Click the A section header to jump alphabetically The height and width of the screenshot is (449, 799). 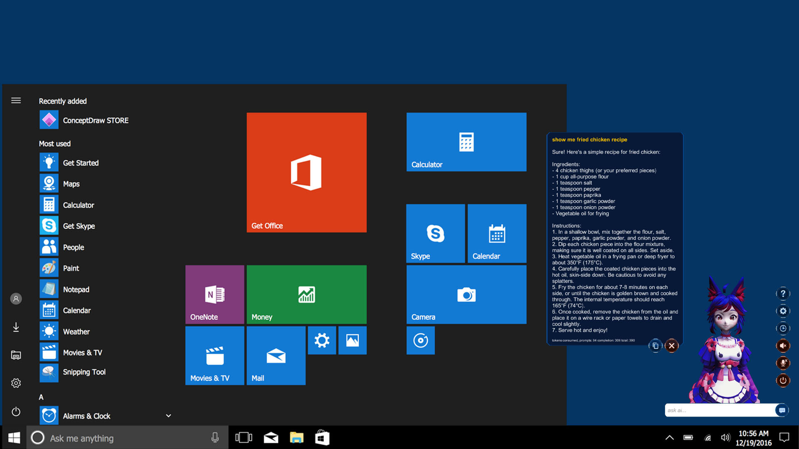click(x=41, y=397)
